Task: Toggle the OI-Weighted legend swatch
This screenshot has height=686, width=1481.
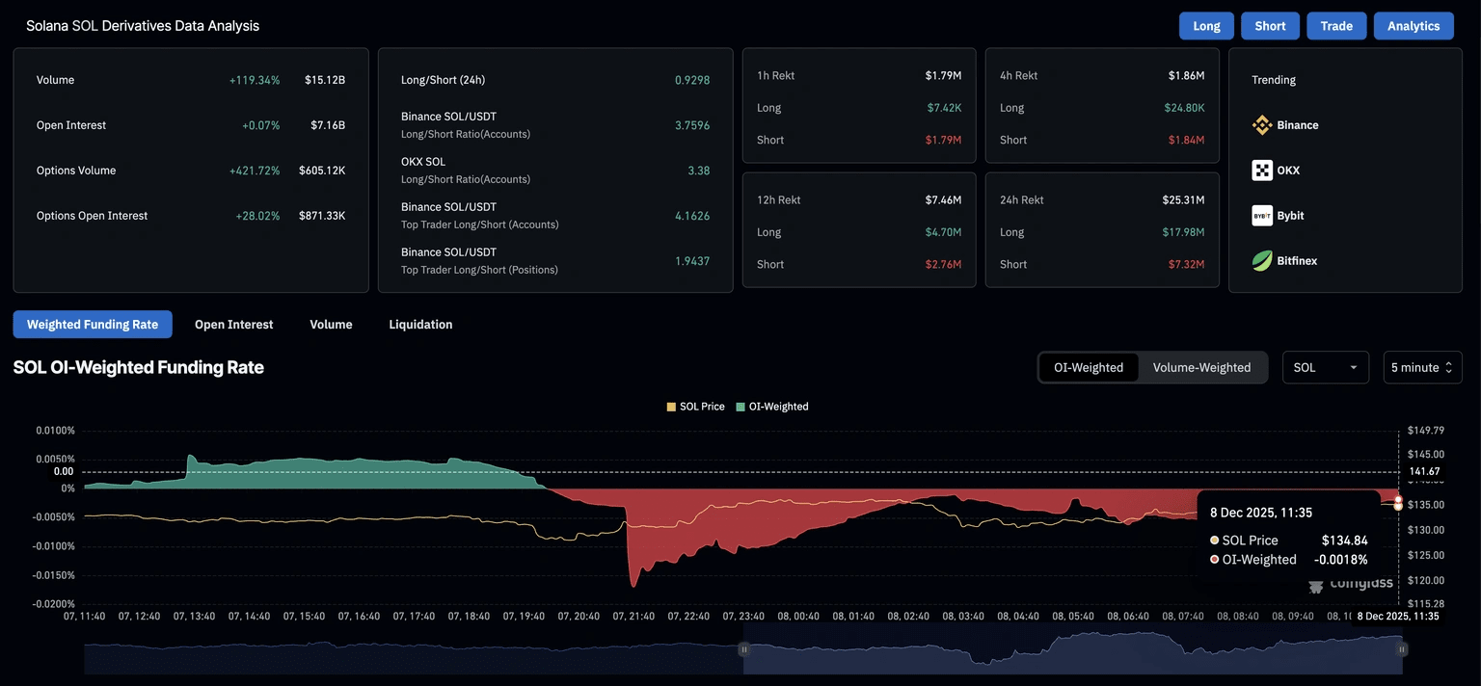Action: tap(740, 407)
